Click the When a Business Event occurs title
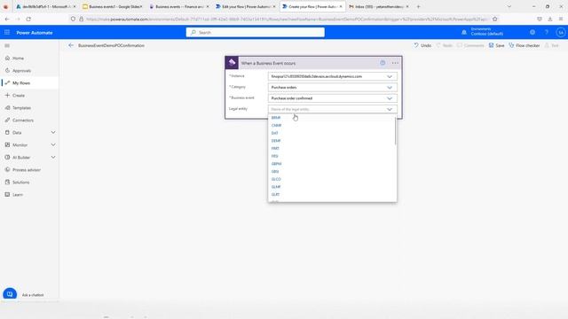 pos(268,63)
